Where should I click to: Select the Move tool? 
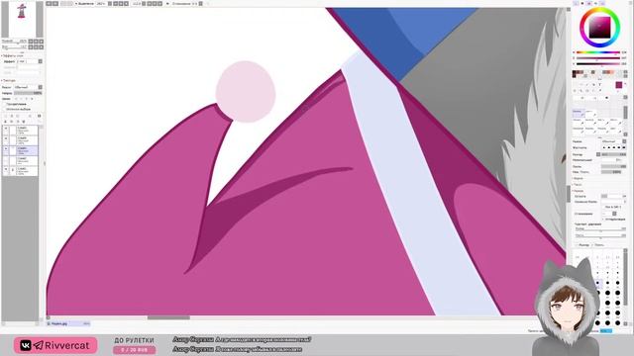[x=575, y=91]
